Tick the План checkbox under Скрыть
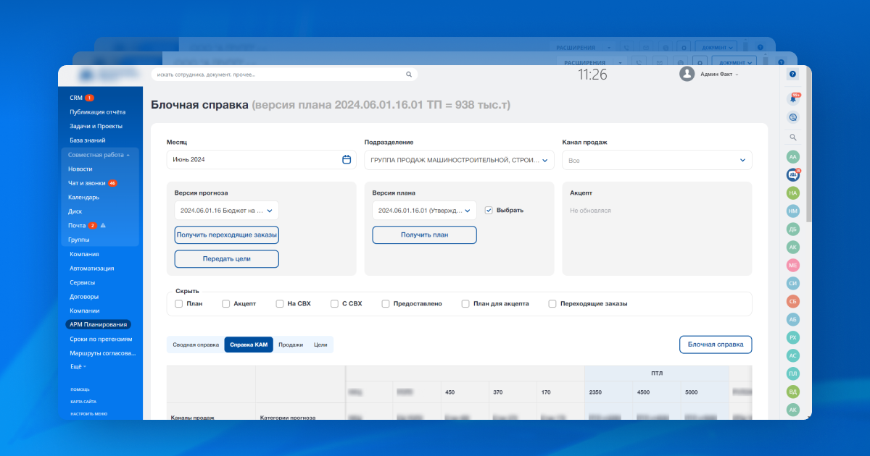The height and width of the screenshot is (456, 870). [x=178, y=304]
